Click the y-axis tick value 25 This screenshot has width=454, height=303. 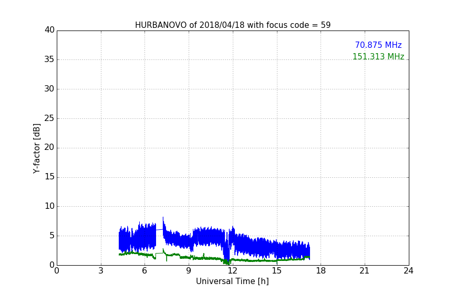pos(49,118)
